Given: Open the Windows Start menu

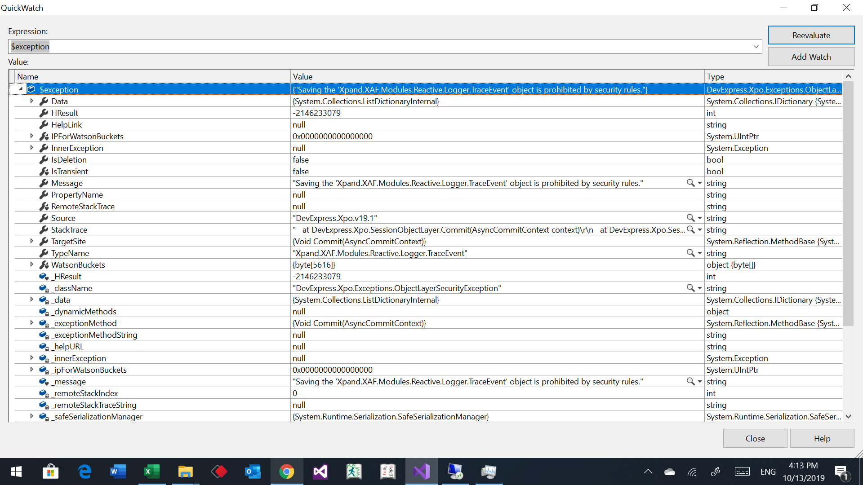Looking at the screenshot, I should click(16, 472).
